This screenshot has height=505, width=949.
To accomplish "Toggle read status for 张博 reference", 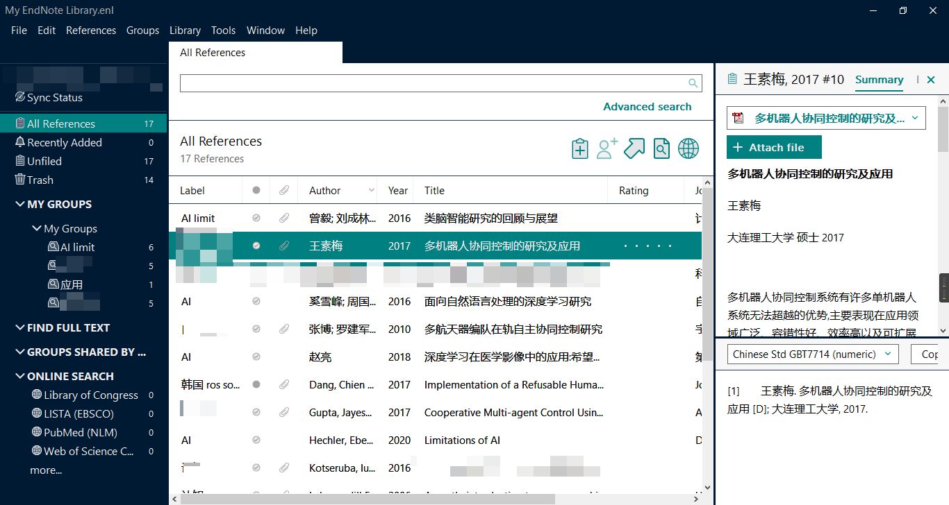I will click(x=256, y=329).
